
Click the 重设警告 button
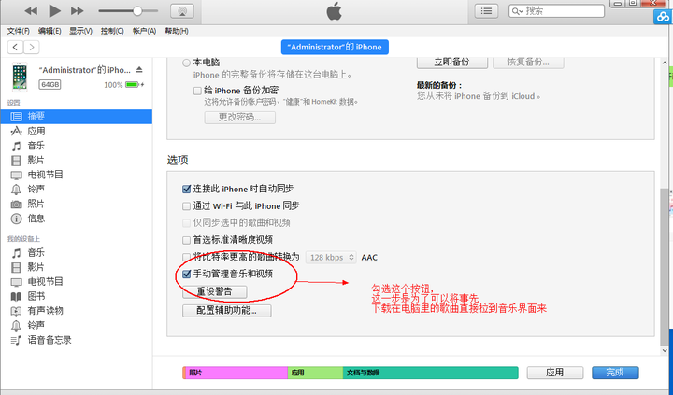215,292
